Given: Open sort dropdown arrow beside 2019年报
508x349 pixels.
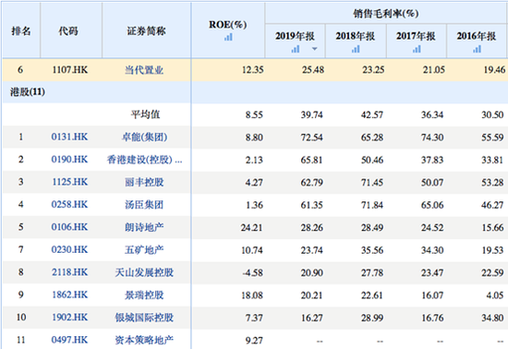Looking at the screenshot, I should pyautogui.click(x=314, y=49).
